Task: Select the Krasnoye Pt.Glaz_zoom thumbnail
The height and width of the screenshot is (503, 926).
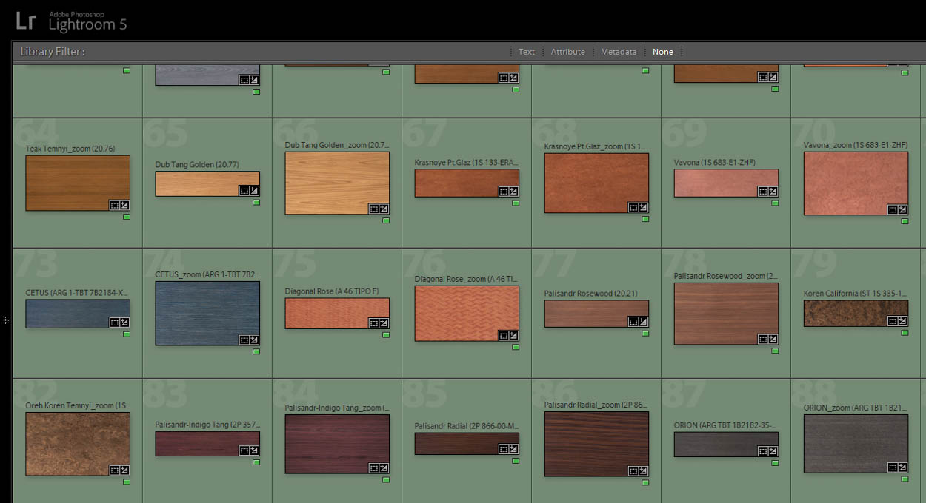Action: click(x=596, y=183)
